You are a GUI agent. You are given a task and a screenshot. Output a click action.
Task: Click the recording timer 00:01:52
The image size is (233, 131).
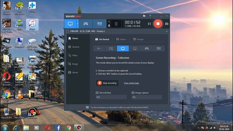click(133, 22)
